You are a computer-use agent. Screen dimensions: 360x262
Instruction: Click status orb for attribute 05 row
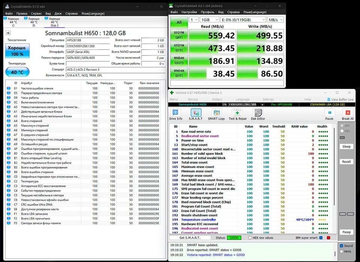tap(9, 93)
